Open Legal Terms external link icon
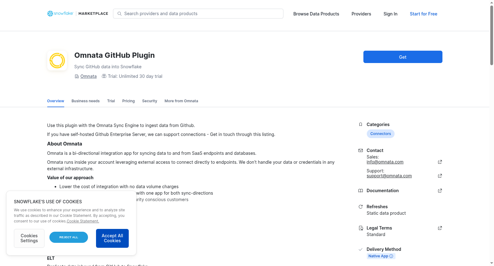The width and height of the screenshot is (494, 266). click(440, 228)
